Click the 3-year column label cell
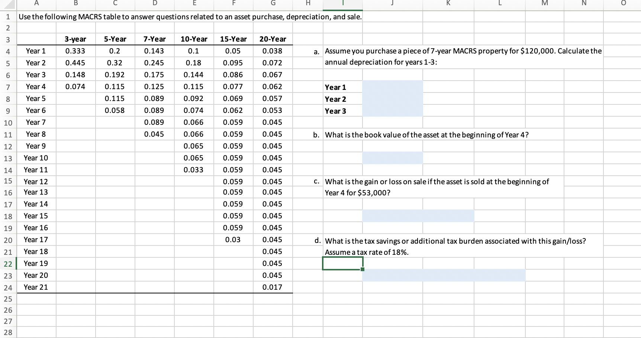Screen dimensions: 641x338 coord(75,39)
